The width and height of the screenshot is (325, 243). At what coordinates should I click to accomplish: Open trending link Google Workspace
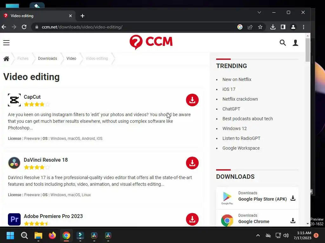pos(241,148)
